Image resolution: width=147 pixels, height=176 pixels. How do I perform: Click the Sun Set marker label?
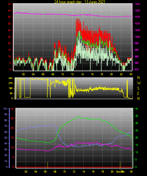[x=120, y=172]
